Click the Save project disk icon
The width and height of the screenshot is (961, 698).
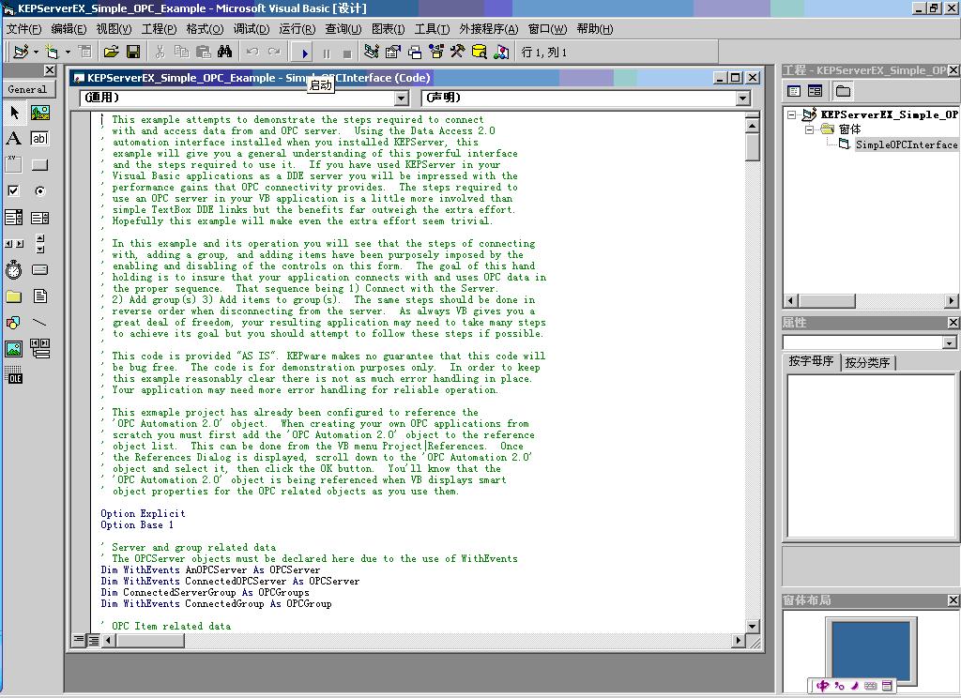pyautogui.click(x=133, y=53)
